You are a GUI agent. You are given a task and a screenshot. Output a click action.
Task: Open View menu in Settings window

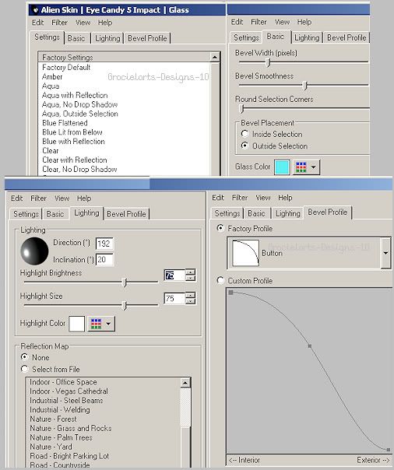83,23
